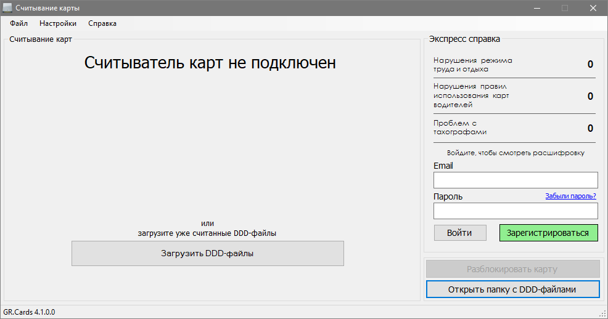608x319 pixels.
Task: Select the Проблем с тахографами counter
Action: (590, 128)
